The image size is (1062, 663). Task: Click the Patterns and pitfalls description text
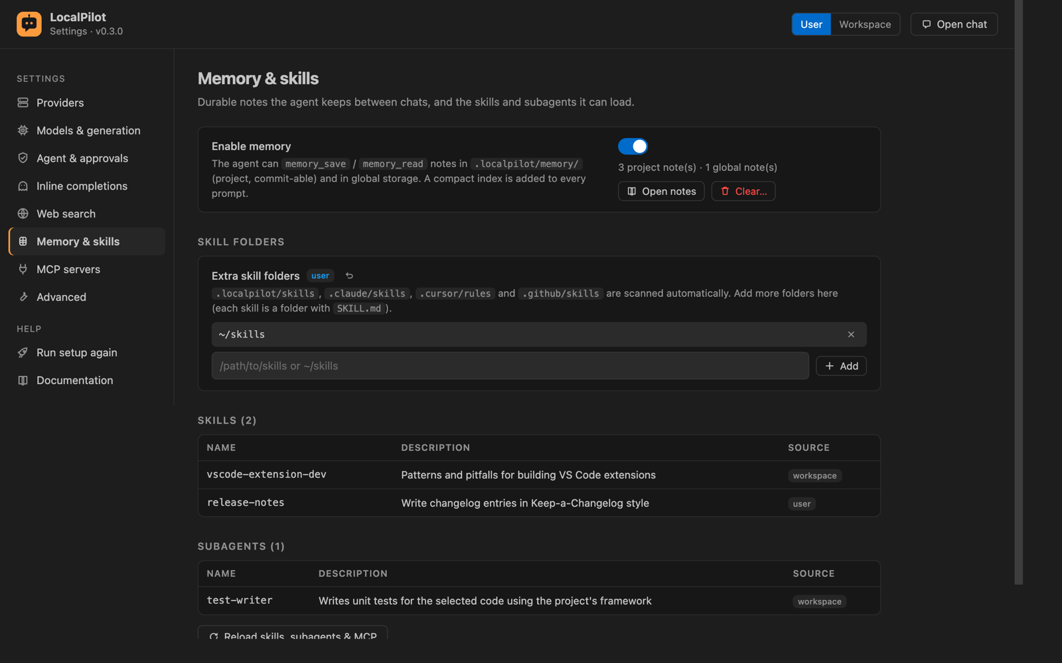528,475
